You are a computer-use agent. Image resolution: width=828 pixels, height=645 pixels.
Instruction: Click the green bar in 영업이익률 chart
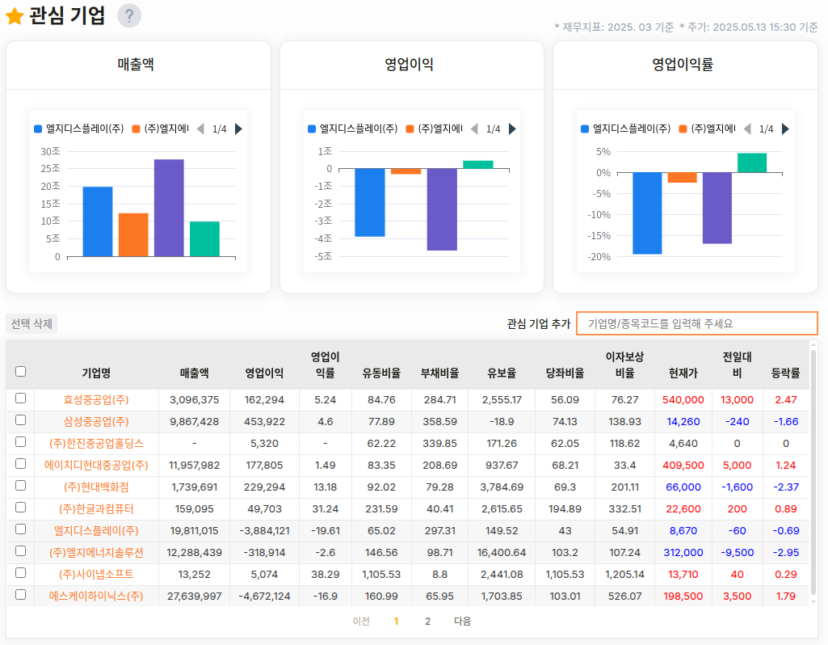point(752,162)
